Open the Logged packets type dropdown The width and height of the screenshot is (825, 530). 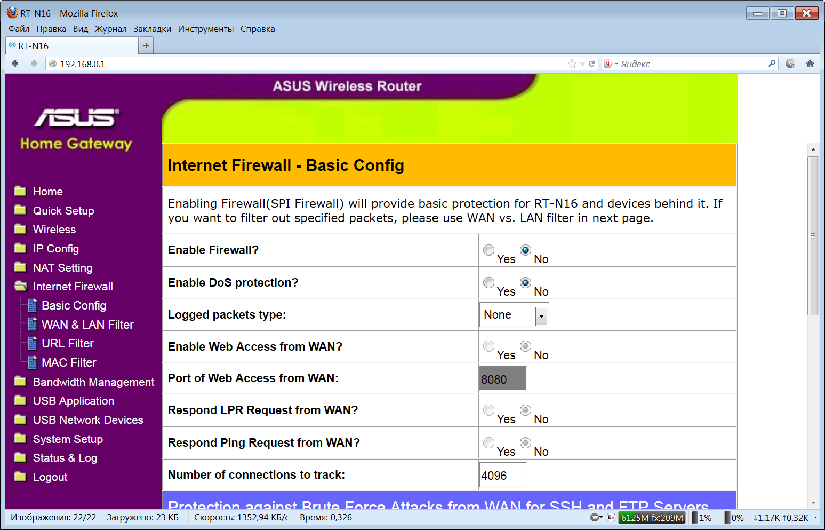(514, 315)
